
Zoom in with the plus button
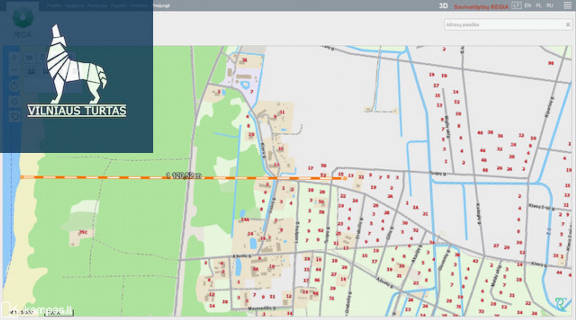[x=15, y=57]
